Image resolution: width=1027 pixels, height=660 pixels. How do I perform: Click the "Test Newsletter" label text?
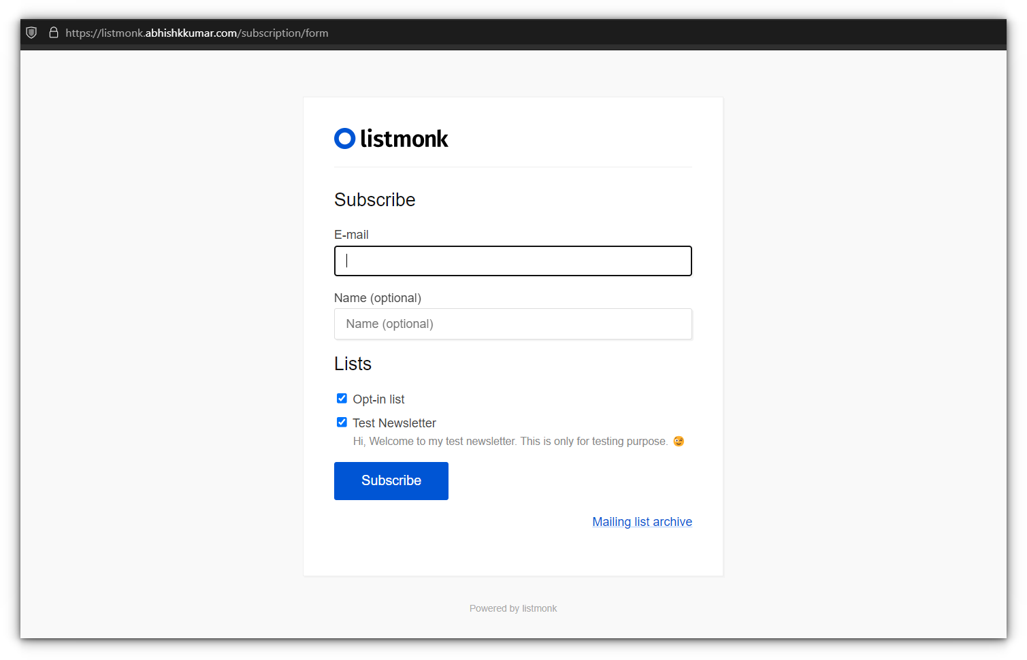click(394, 423)
